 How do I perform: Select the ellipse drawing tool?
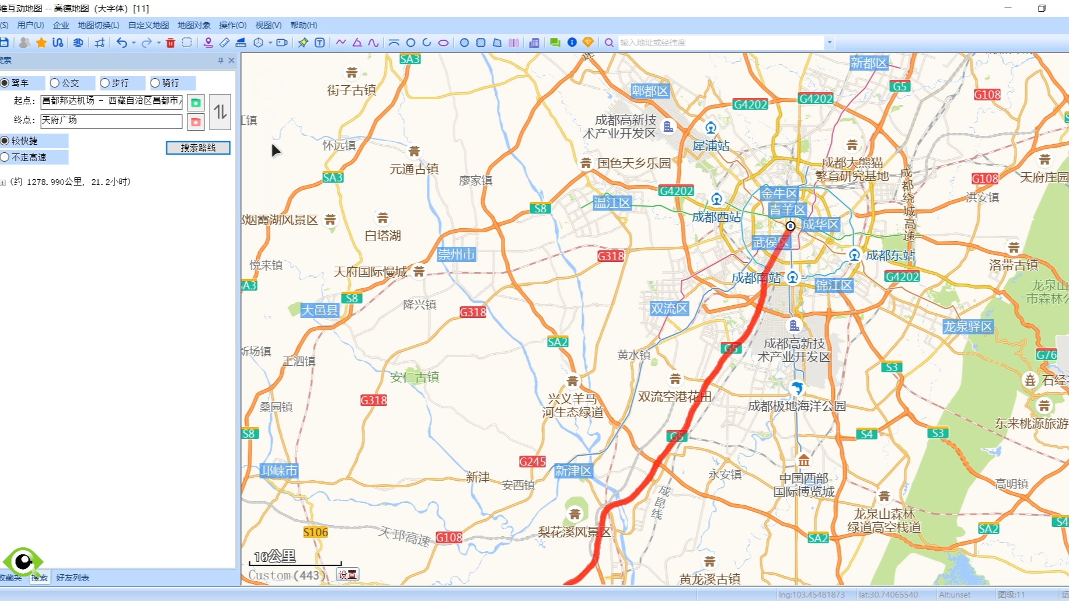pyautogui.click(x=443, y=43)
